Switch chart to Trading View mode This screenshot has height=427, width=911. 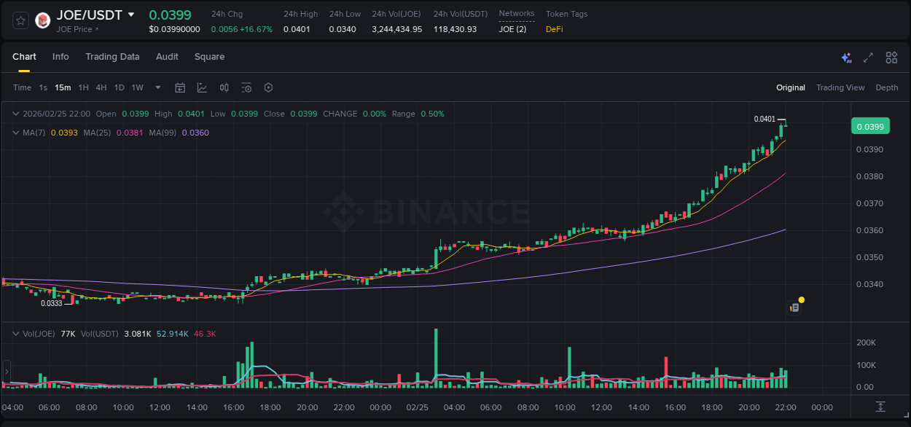pos(840,87)
